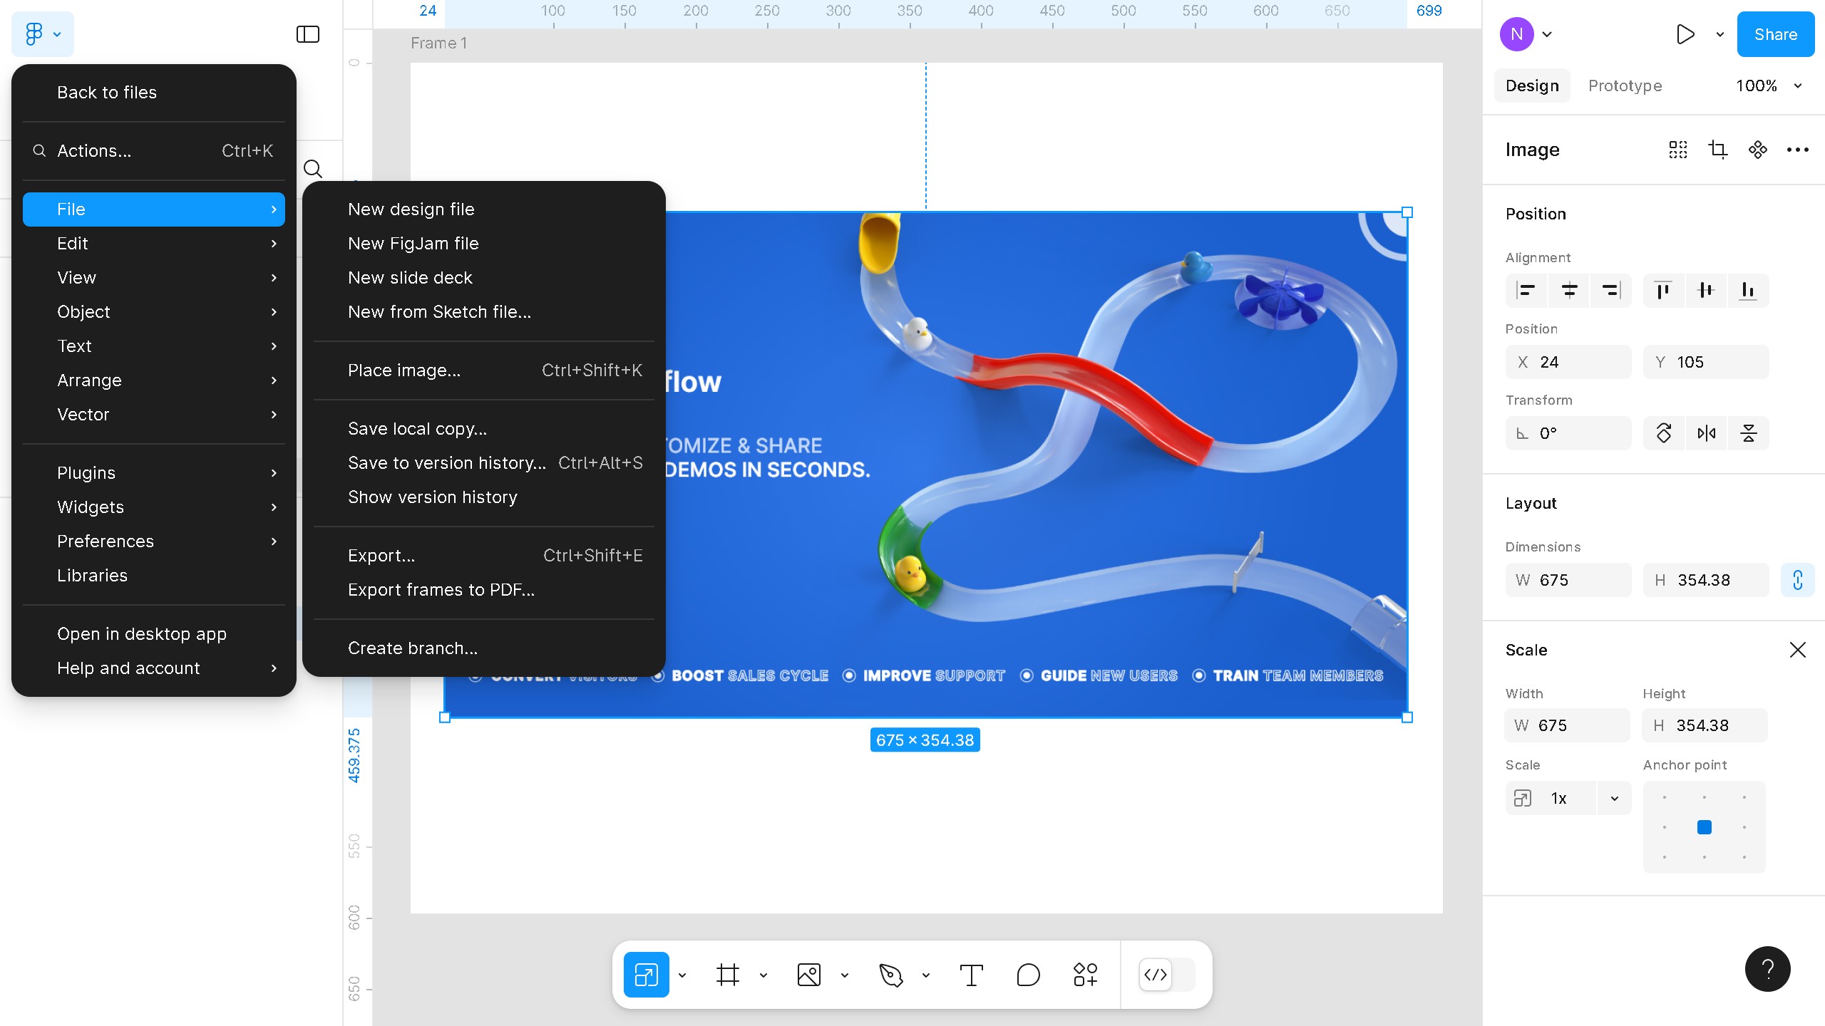Select top-left anchor point

point(1665,797)
